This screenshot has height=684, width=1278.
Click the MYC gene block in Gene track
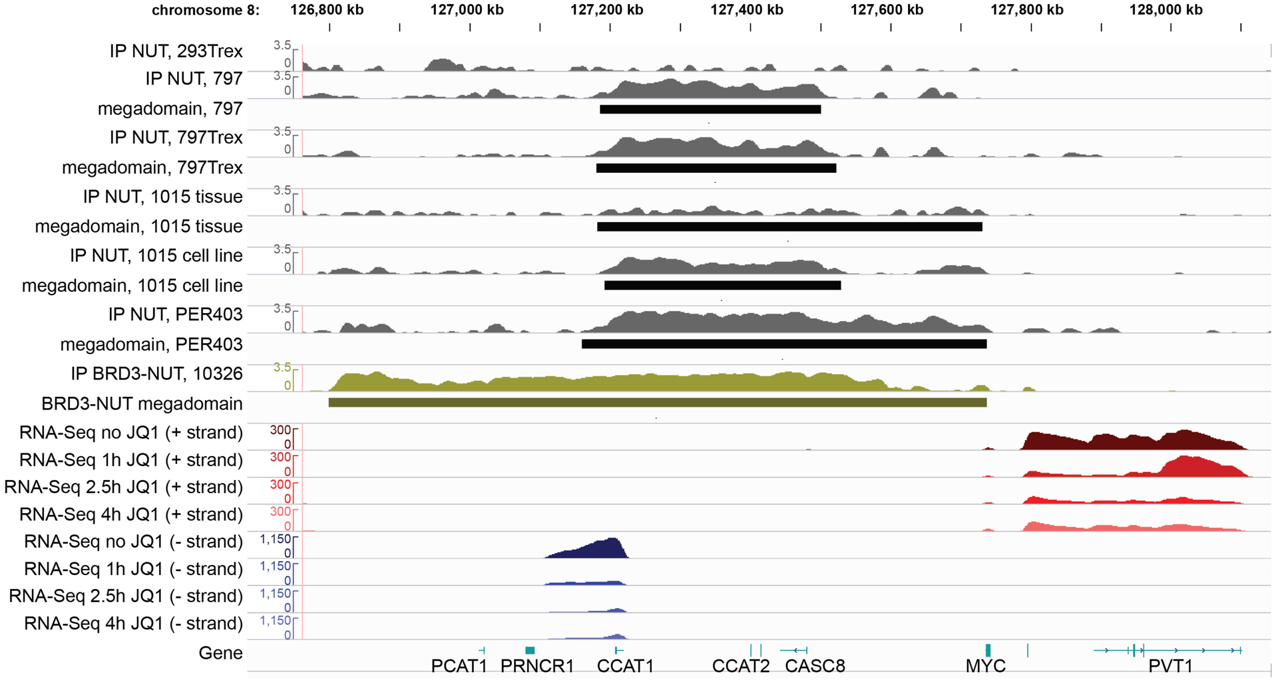(x=988, y=650)
